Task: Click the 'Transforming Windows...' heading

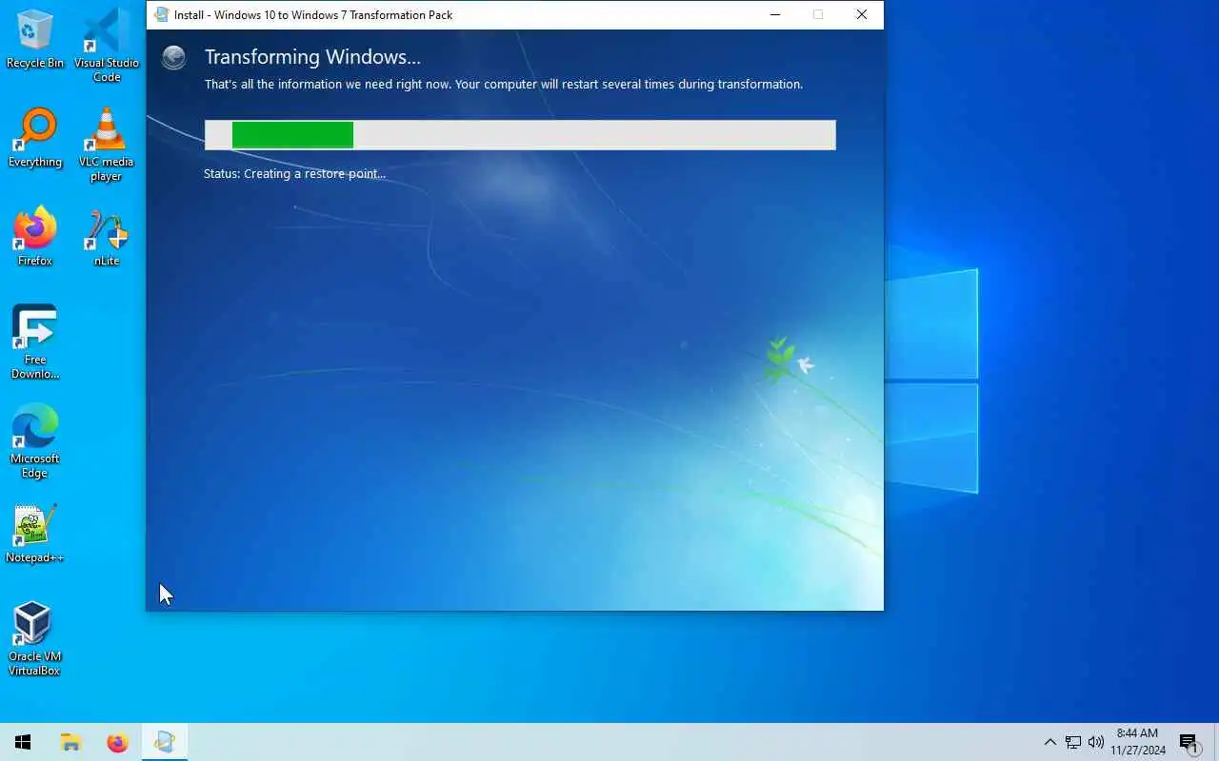Action: [x=312, y=57]
